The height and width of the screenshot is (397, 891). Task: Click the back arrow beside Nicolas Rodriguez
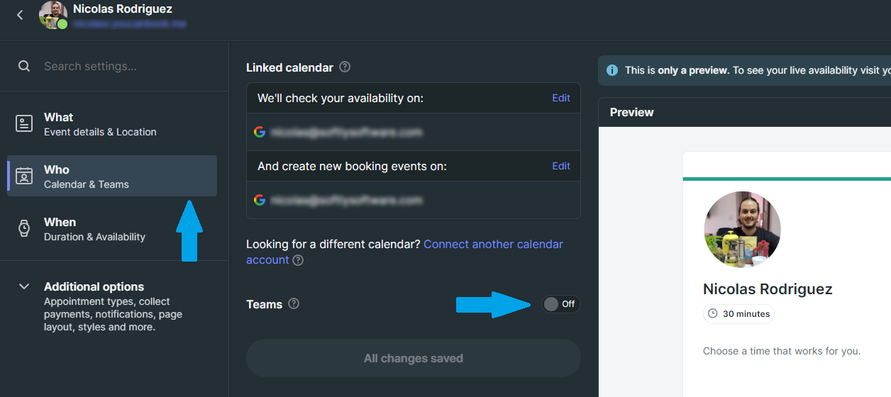(x=20, y=14)
